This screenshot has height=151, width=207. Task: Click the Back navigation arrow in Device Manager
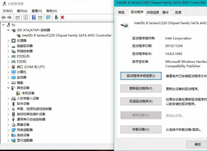(x=4, y=17)
